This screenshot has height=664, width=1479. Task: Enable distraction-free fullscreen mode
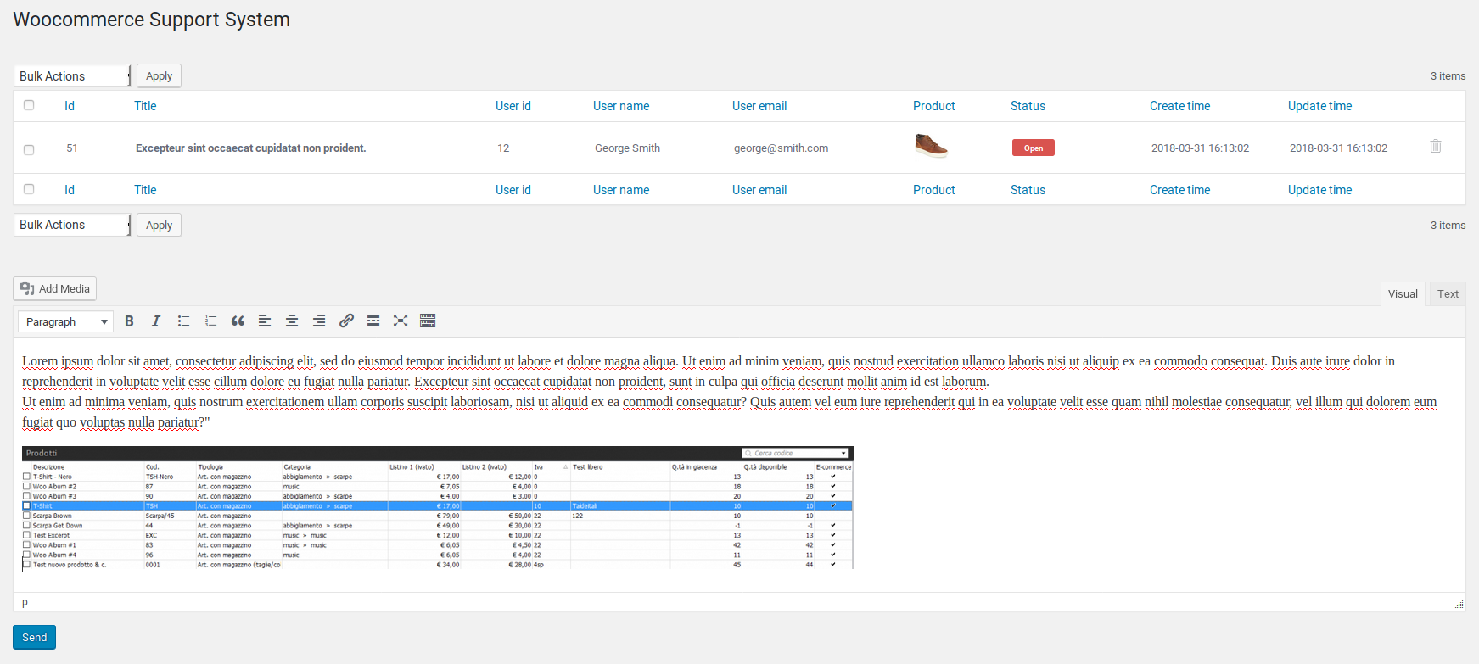point(401,321)
